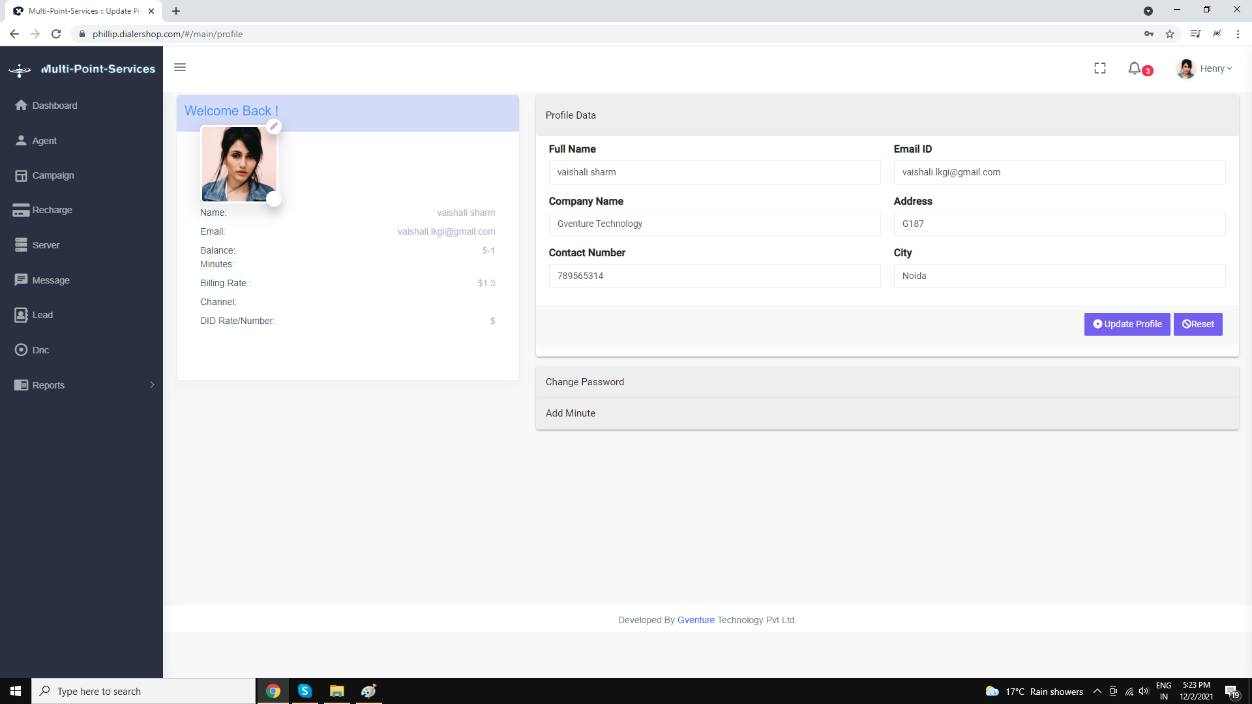Expand the Add Minute section
1252x704 pixels.
point(571,413)
